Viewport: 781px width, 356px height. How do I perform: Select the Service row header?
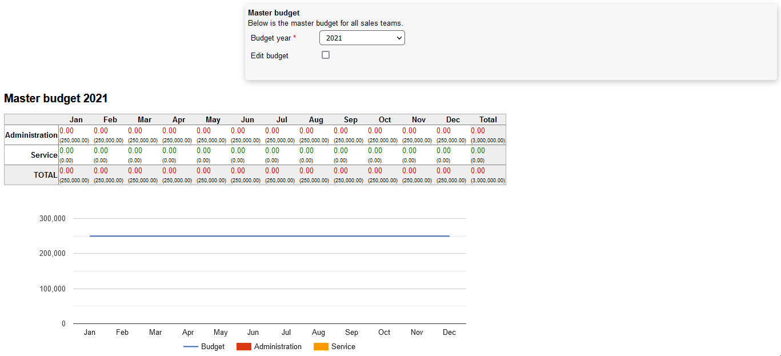44,155
